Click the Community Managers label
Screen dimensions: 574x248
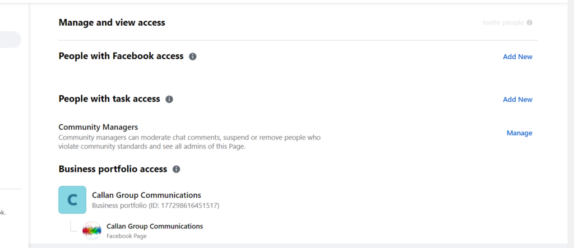click(x=98, y=127)
